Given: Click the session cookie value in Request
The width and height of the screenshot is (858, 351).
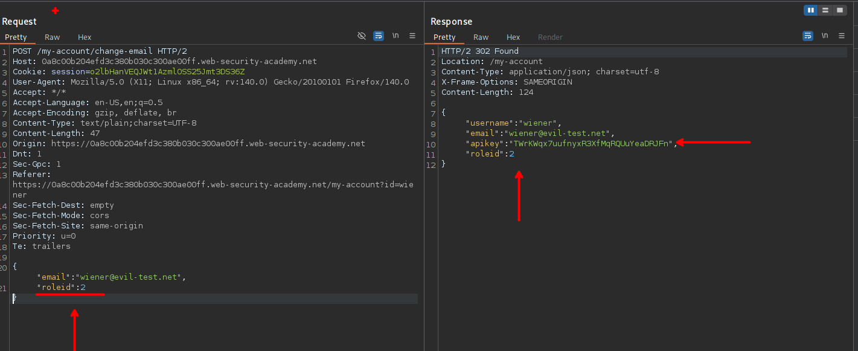Looking at the screenshot, I should click(167, 72).
